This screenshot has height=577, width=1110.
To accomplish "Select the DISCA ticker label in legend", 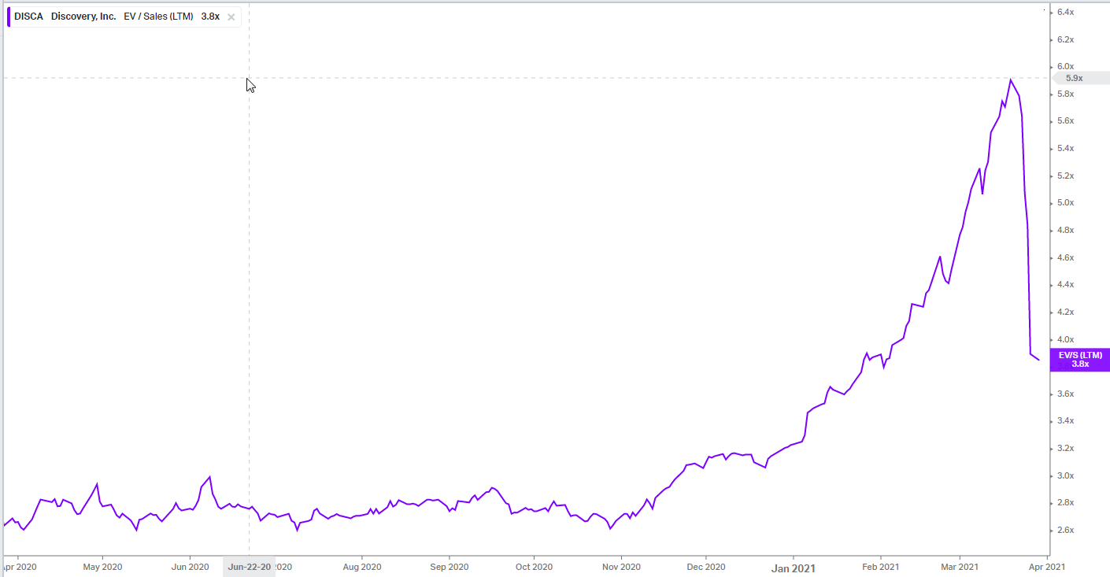I will 29,17.
